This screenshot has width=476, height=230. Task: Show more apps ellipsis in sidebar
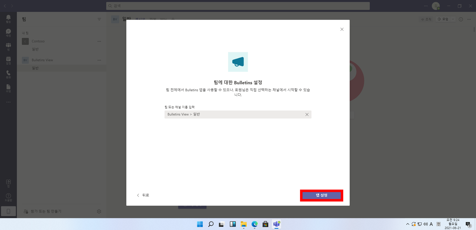[x=8, y=102]
